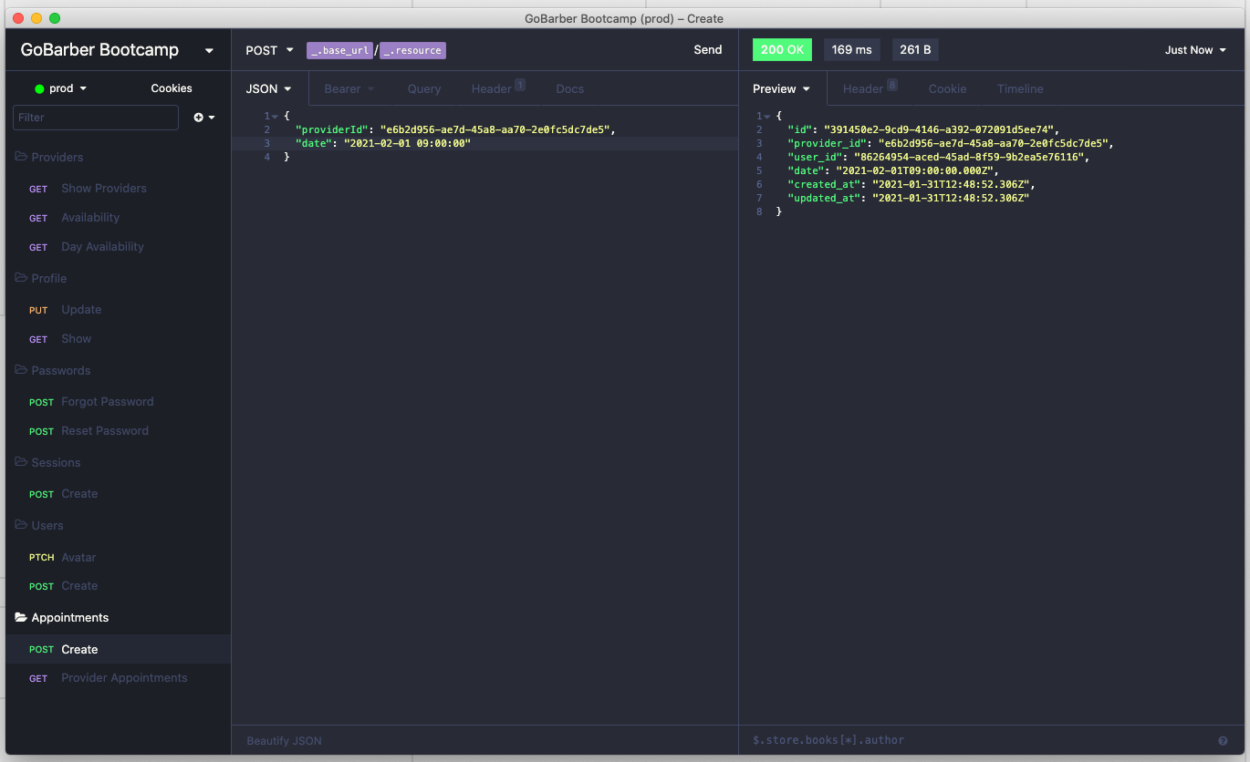The width and height of the screenshot is (1250, 762).
Task: Click the 261 B response size tag
Action: pyautogui.click(x=915, y=50)
